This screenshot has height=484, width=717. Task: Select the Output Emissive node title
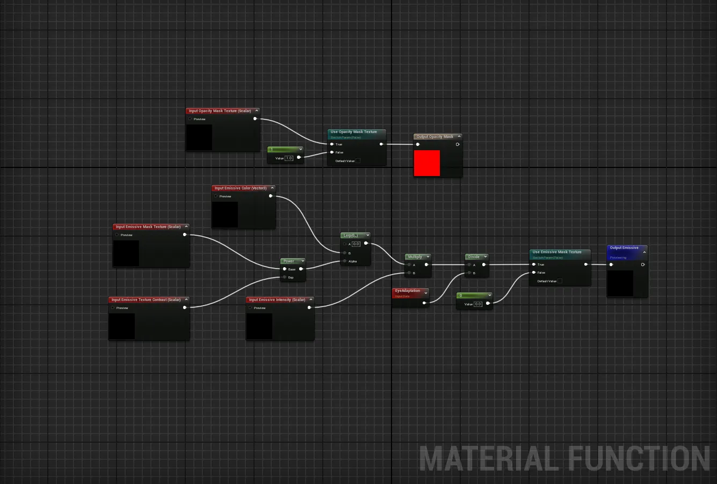pyautogui.click(x=624, y=248)
